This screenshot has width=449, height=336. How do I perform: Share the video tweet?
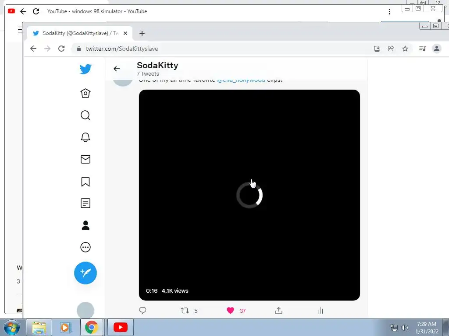point(278,311)
